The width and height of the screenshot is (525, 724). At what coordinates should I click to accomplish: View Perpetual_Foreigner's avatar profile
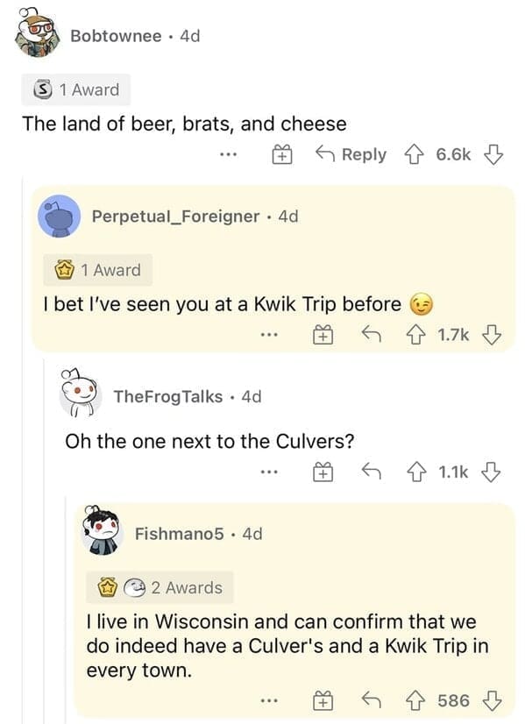coord(59,216)
